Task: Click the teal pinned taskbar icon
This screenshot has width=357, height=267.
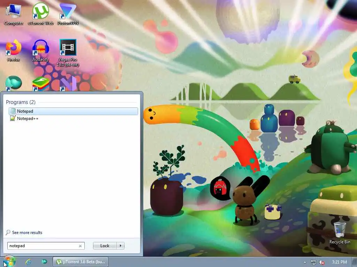Action: [44, 262]
